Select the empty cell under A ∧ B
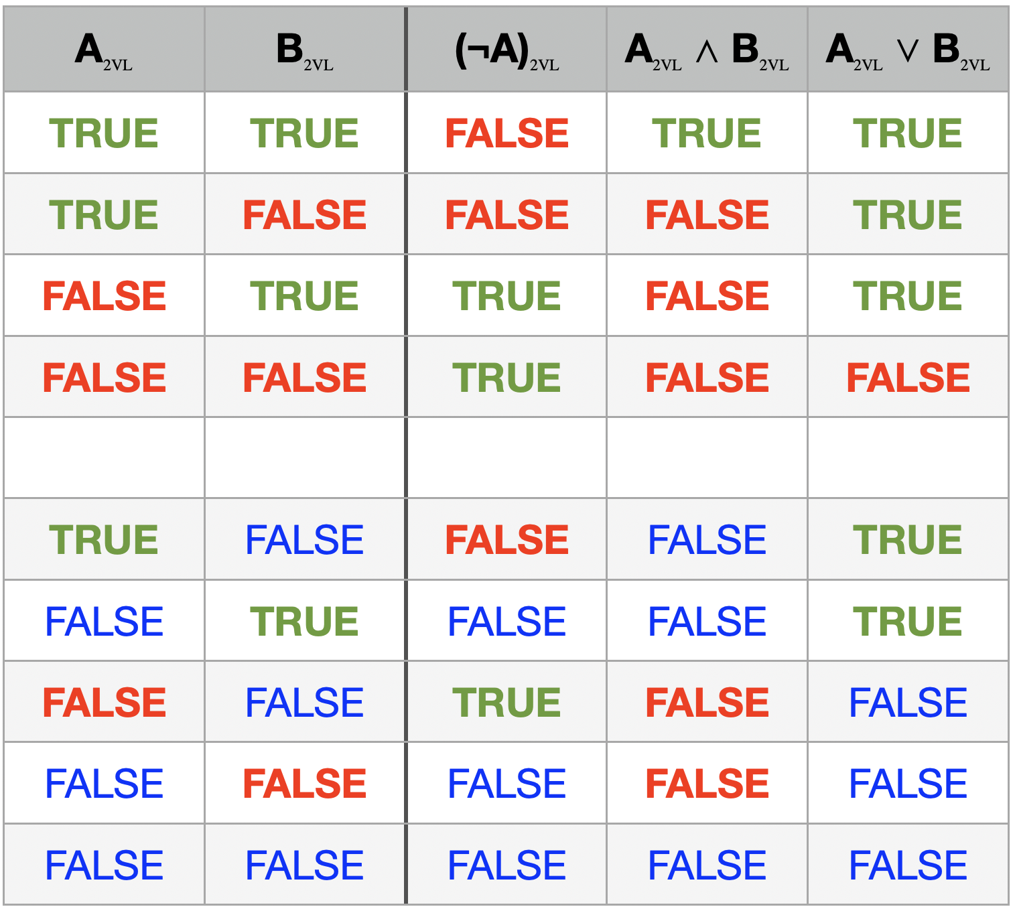1013x911 pixels. (707, 458)
